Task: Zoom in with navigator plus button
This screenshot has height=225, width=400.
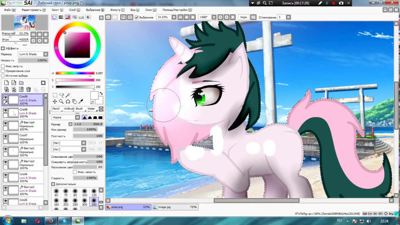Action: pyautogui.click(x=39, y=34)
